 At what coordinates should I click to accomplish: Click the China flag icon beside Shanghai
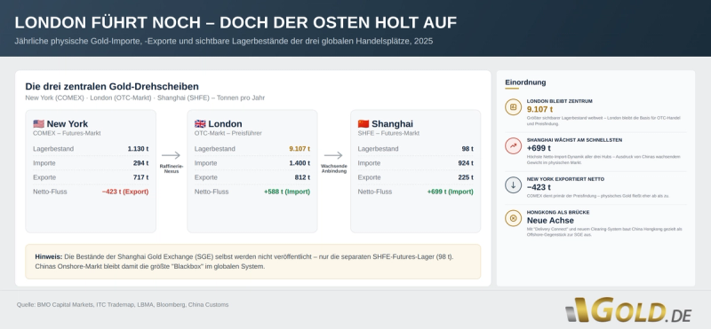pos(363,124)
